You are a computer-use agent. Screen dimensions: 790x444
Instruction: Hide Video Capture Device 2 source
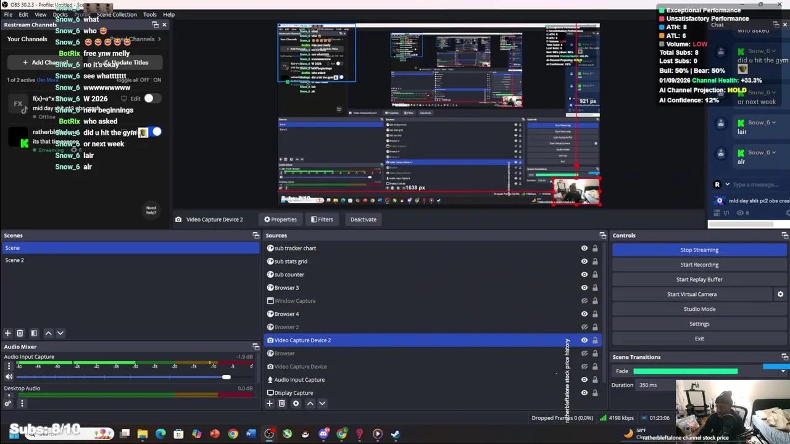pos(584,340)
